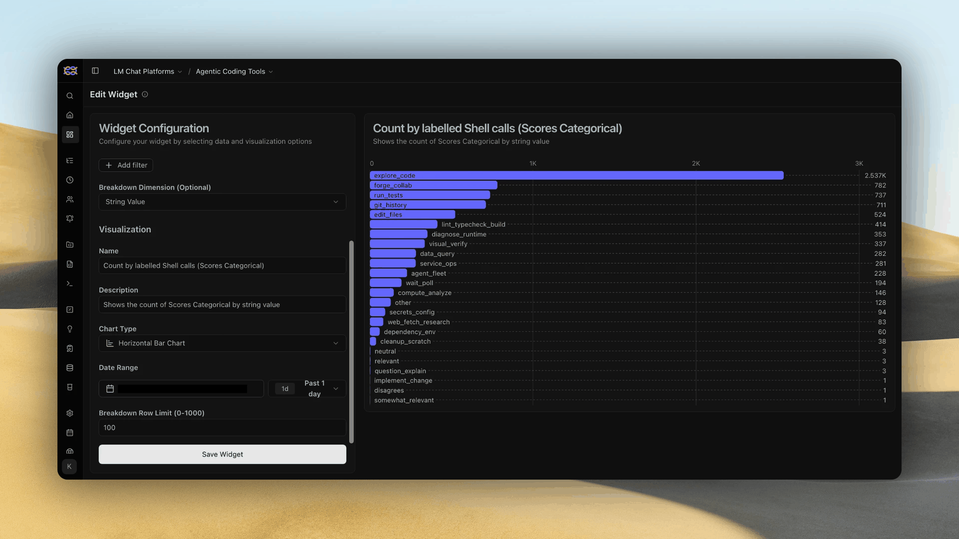Image resolution: width=959 pixels, height=539 pixels.
Task: Open the lightbulb icon in sidebar
Action: click(x=70, y=329)
